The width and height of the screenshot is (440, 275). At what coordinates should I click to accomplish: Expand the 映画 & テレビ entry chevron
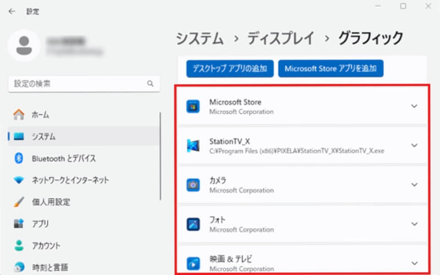click(x=414, y=263)
